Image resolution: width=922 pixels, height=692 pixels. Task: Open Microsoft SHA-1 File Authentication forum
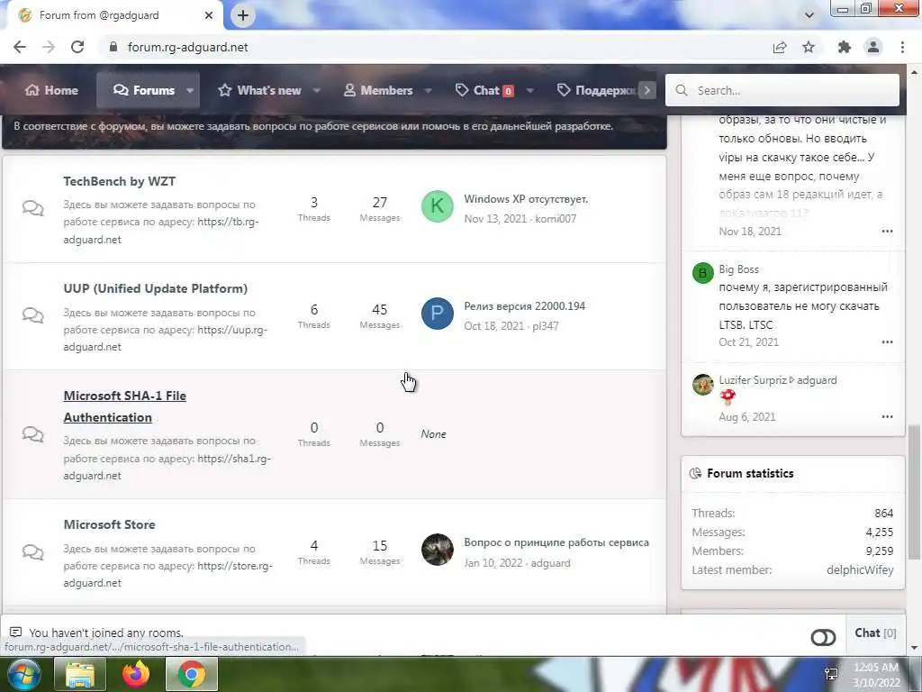pyautogui.click(x=124, y=406)
